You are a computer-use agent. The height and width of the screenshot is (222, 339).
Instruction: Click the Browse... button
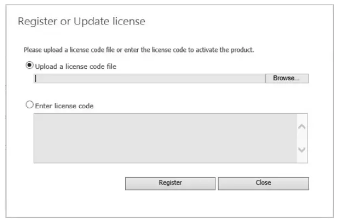tap(286, 79)
